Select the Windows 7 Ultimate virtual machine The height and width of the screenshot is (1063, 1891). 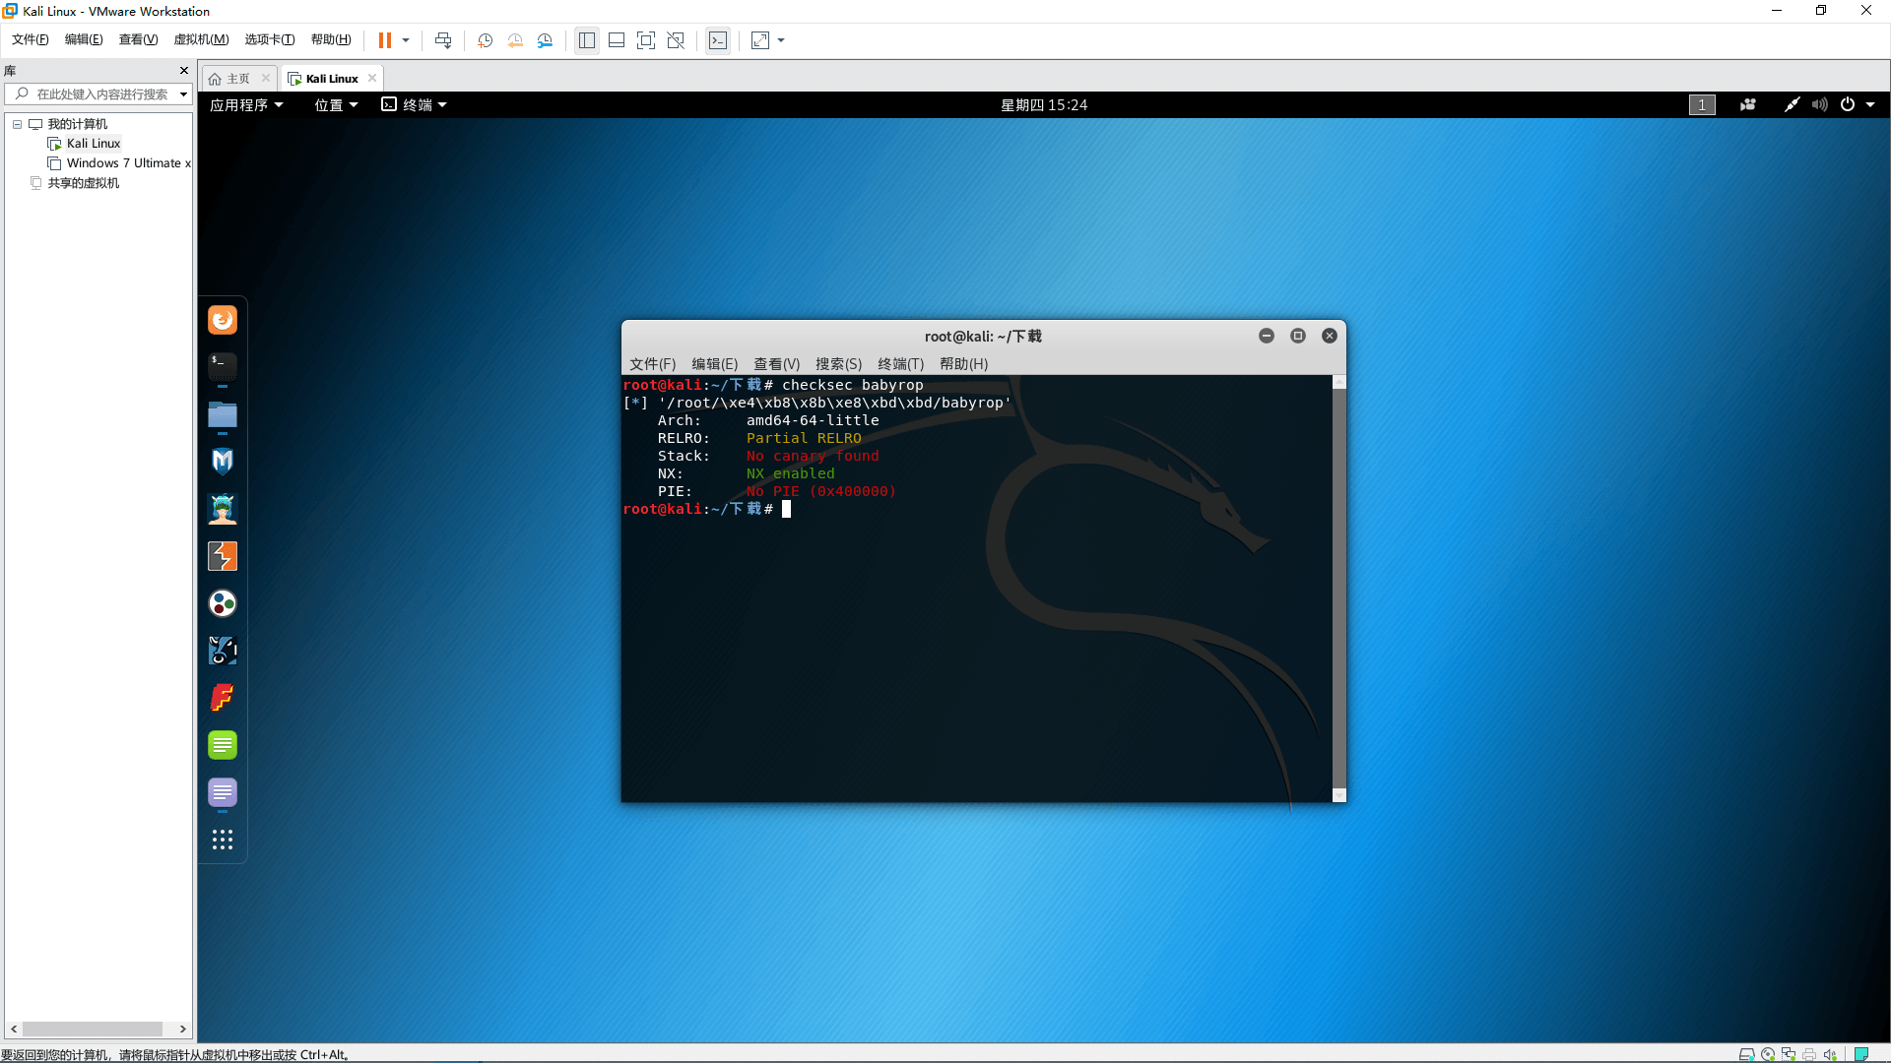[x=125, y=162]
